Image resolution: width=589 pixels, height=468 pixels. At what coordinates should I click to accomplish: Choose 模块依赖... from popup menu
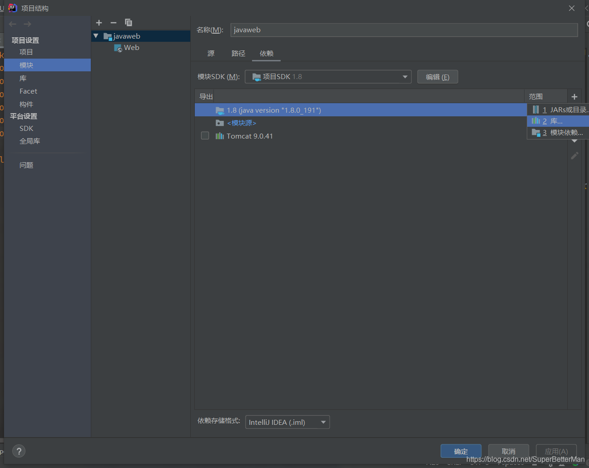(x=558, y=133)
